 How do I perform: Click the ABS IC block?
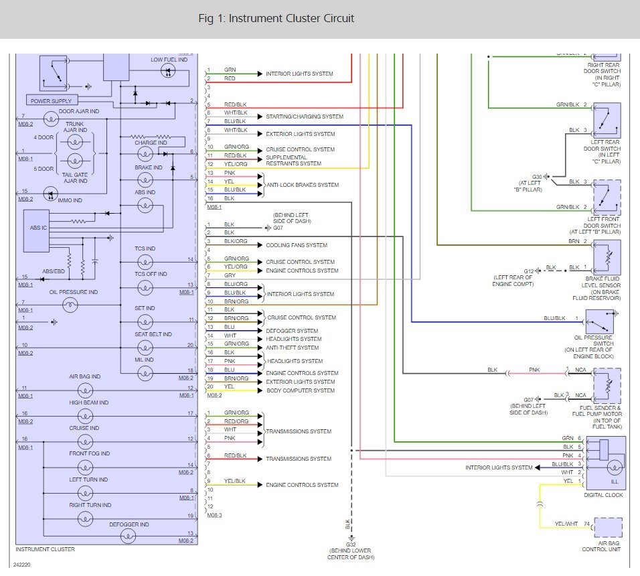click(x=36, y=231)
